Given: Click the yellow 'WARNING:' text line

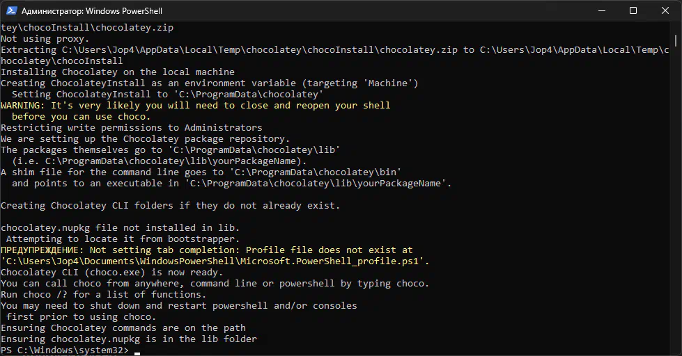Looking at the screenshot, I should pyautogui.click(x=196, y=106).
